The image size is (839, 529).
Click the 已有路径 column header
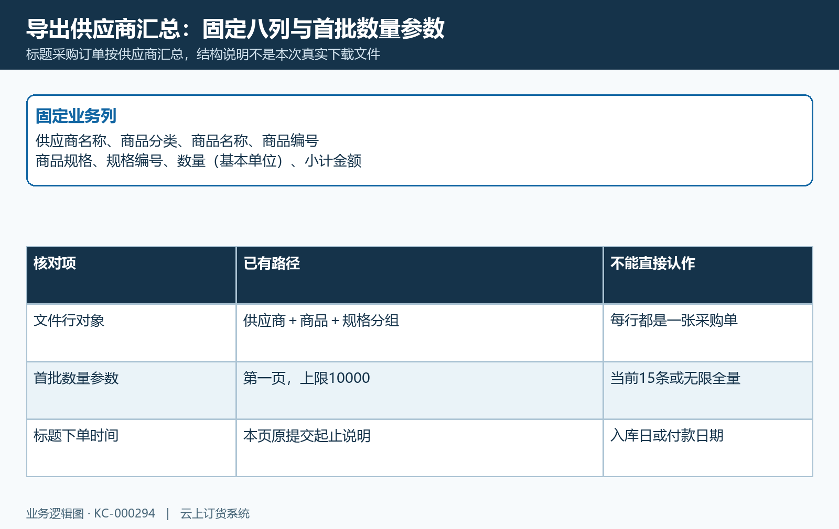click(419, 275)
